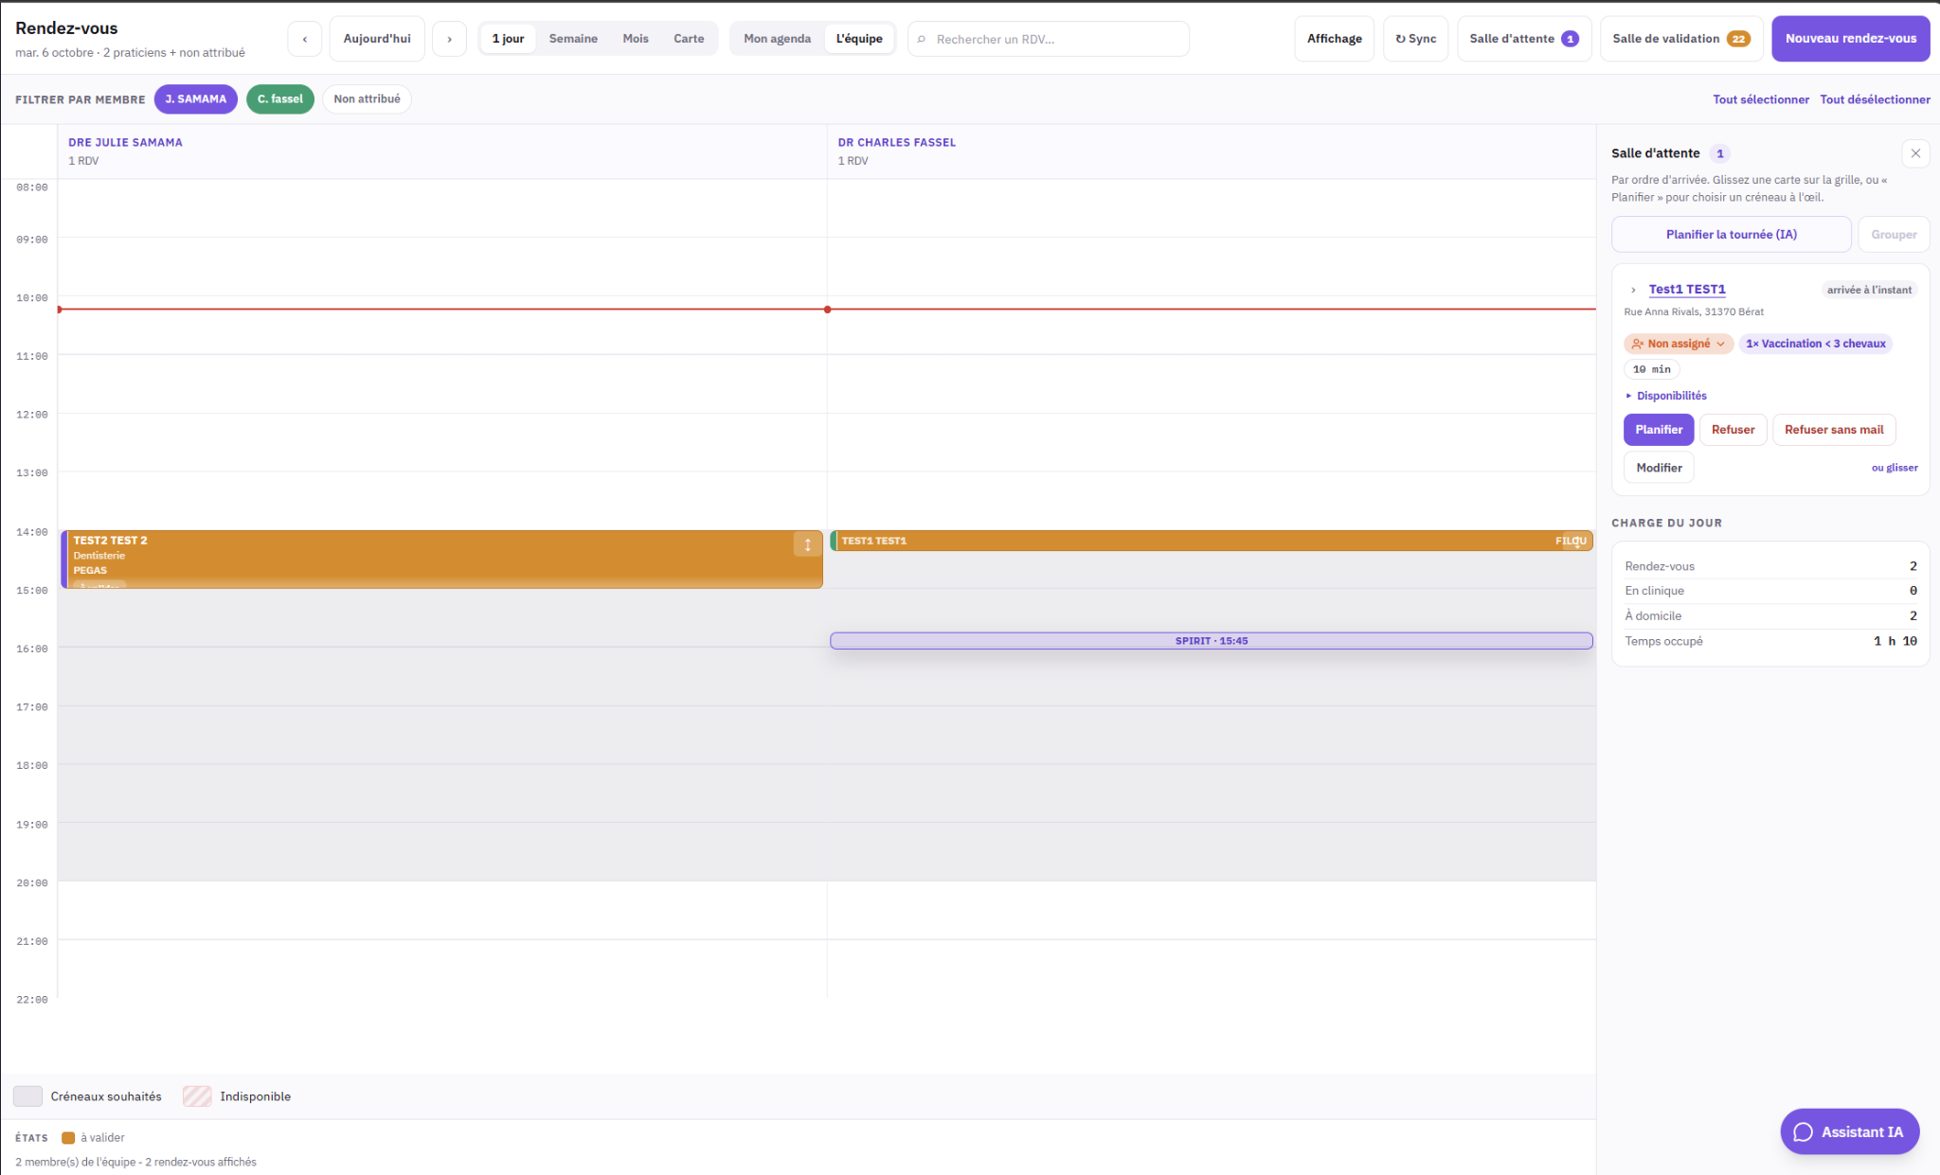Expand Test1 TEST1 card chevron
The width and height of the screenshot is (1940, 1175).
1633,290
